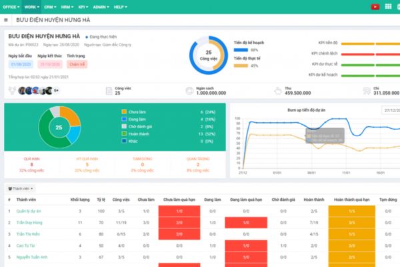400x267 pixels.
Task: Click the first member avatar
Action: coord(22,91)
